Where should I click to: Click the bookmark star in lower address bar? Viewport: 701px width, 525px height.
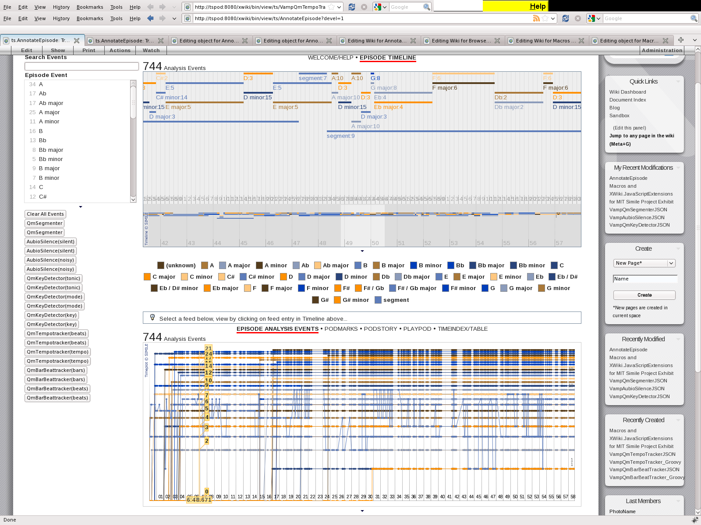(x=545, y=18)
